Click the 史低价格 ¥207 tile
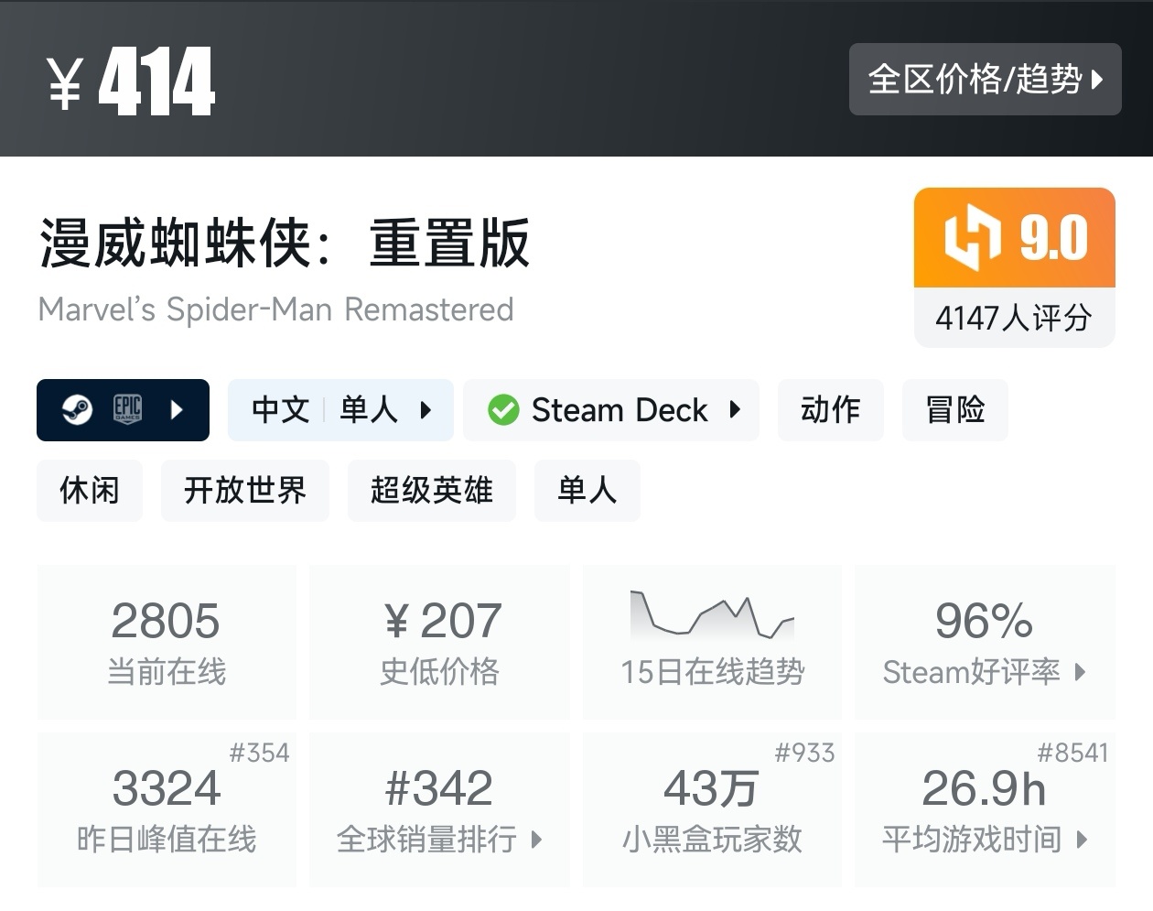1153x911 pixels. point(439,641)
